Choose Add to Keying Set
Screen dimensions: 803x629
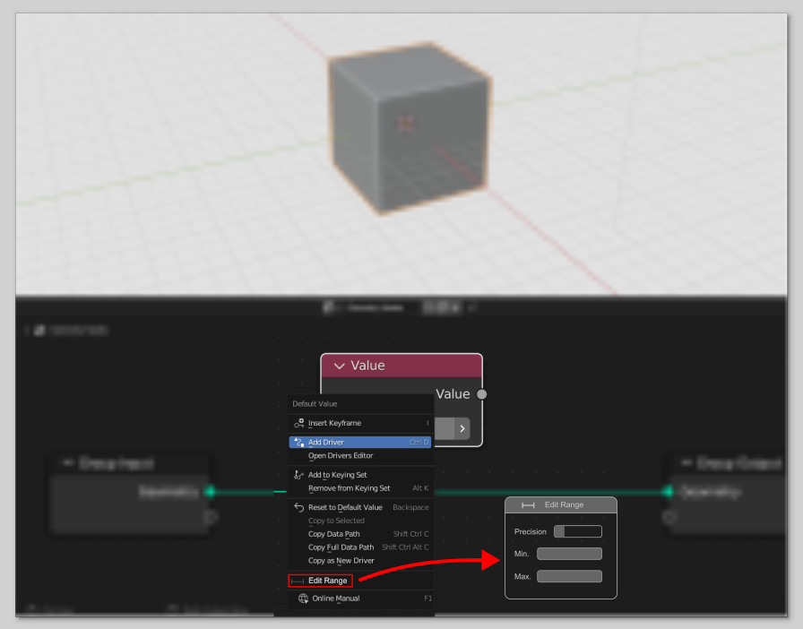[360, 475]
